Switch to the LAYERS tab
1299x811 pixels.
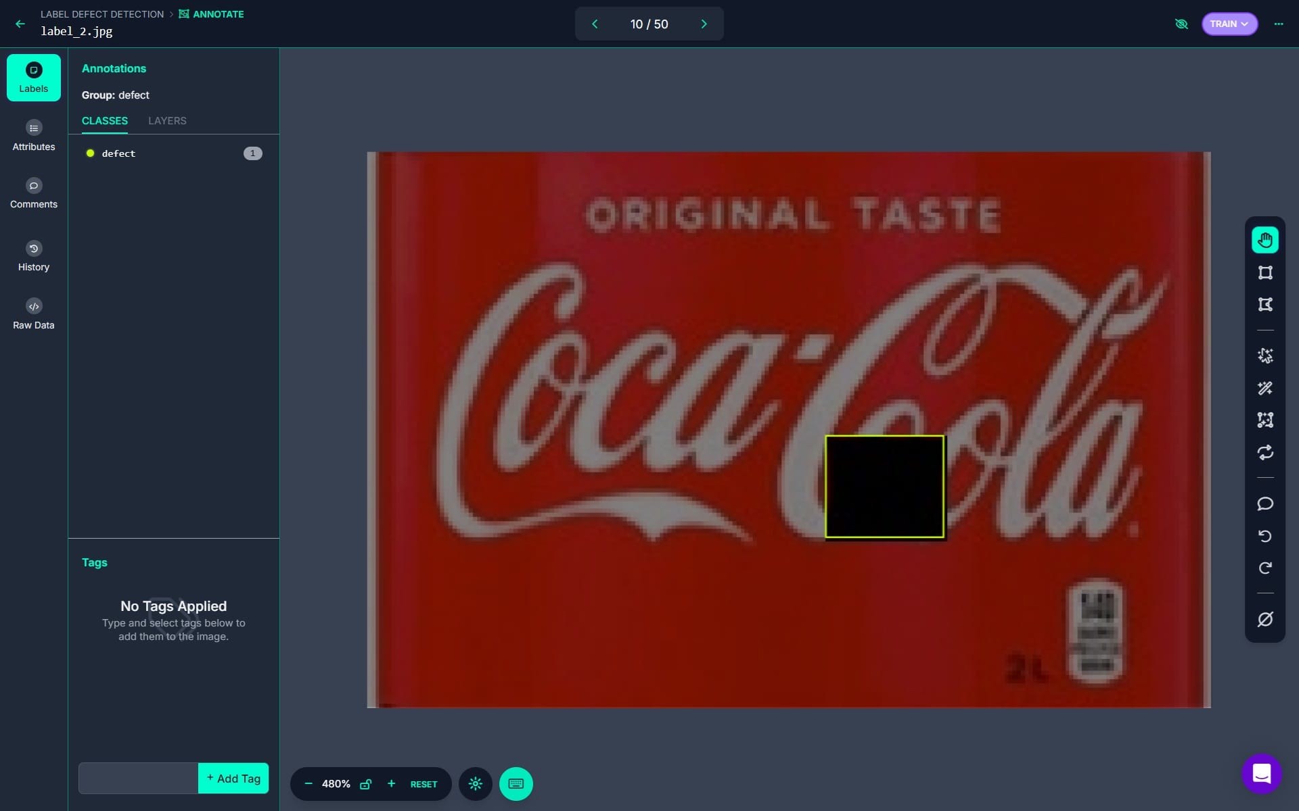click(x=167, y=121)
